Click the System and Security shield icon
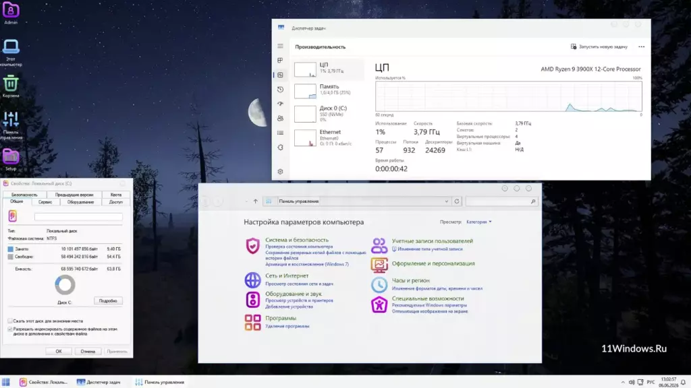This screenshot has width=691, height=388. point(252,245)
